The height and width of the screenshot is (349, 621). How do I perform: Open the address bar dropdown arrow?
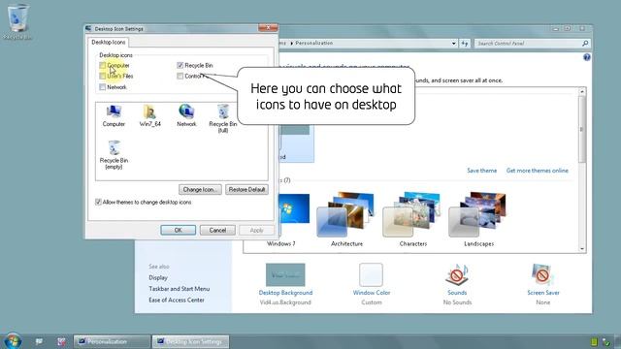pyautogui.click(x=454, y=43)
